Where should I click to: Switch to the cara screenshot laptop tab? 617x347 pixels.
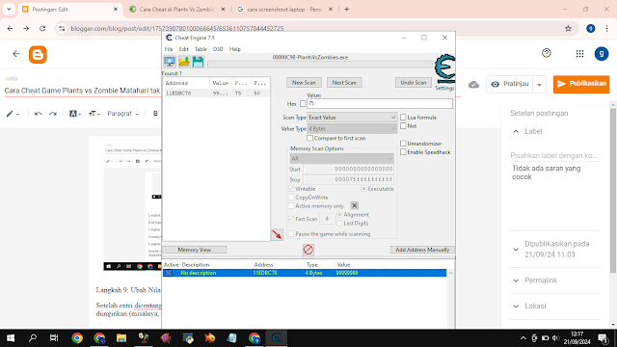[284, 9]
